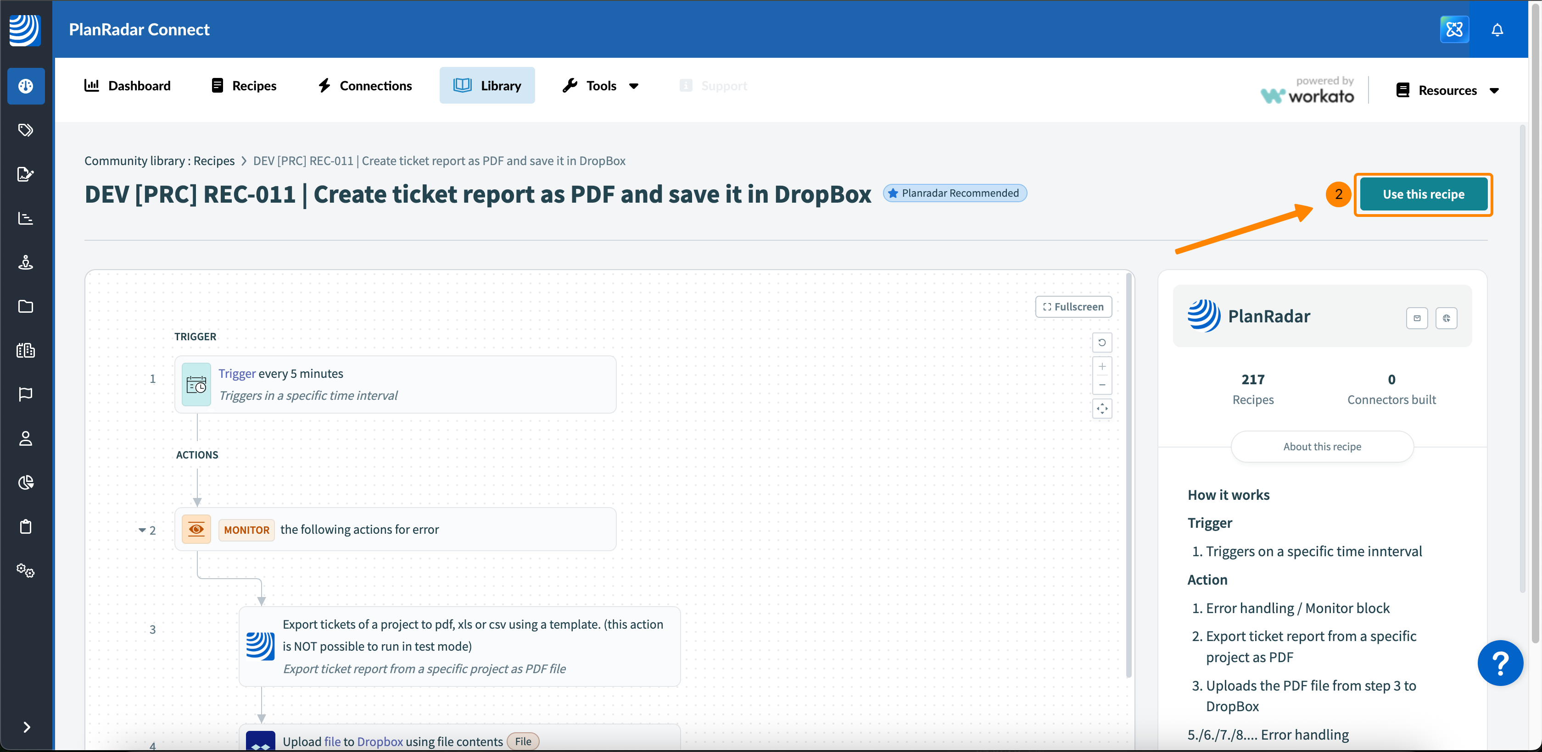Click the Fullscreen button on the canvas

coord(1073,307)
